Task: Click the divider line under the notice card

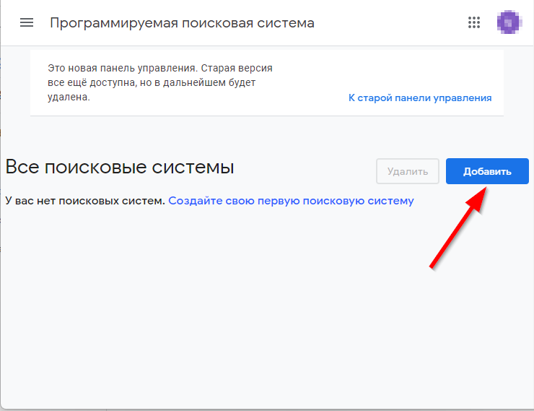Action: pos(267,116)
